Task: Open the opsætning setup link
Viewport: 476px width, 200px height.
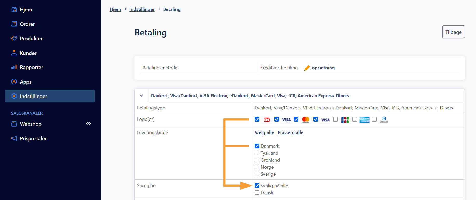Action: click(x=323, y=68)
